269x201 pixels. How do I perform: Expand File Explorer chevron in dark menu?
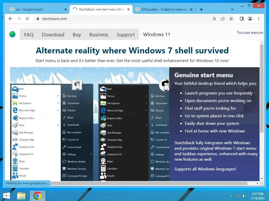[146, 103]
